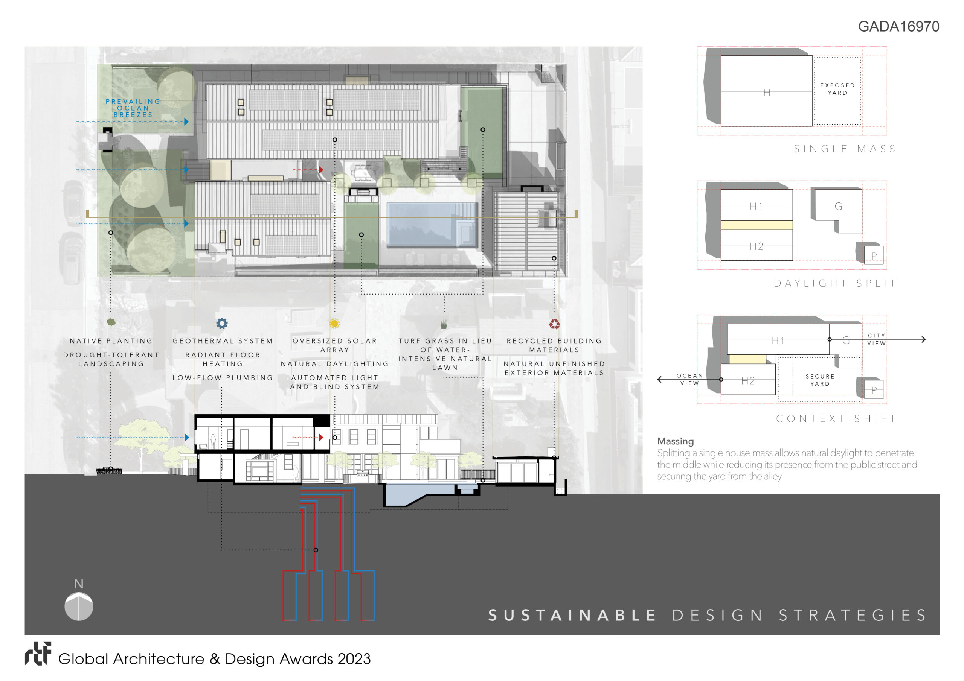Image resolution: width=964 pixels, height=681 pixels.
Task: Click the north arrow compass icon
Action: [x=79, y=605]
